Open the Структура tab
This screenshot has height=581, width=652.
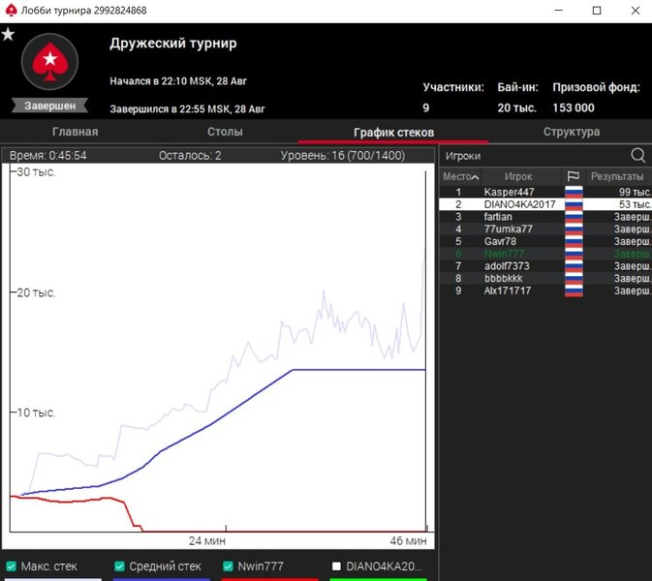point(571,132)
